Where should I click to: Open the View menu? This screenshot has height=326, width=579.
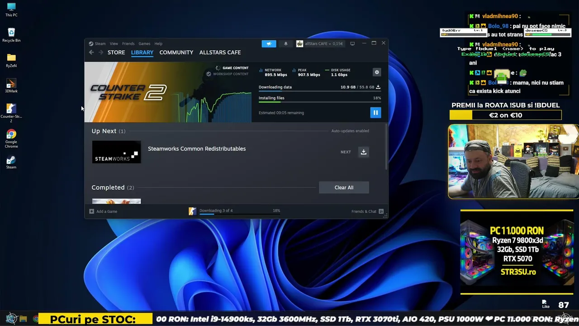coord(114,43)
